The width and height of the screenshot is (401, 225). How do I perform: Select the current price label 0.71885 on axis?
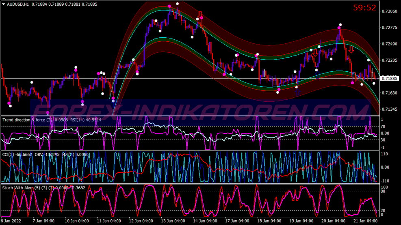[390, 78]
